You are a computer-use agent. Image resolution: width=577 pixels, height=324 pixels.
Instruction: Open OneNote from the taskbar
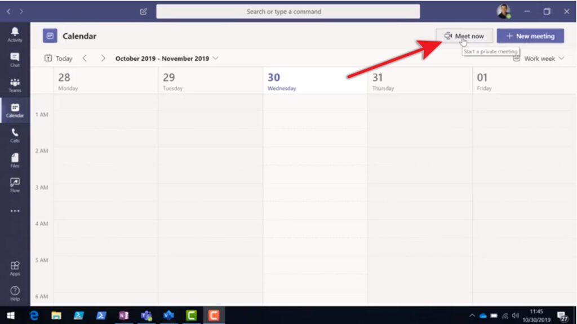[x=123, y=316]
